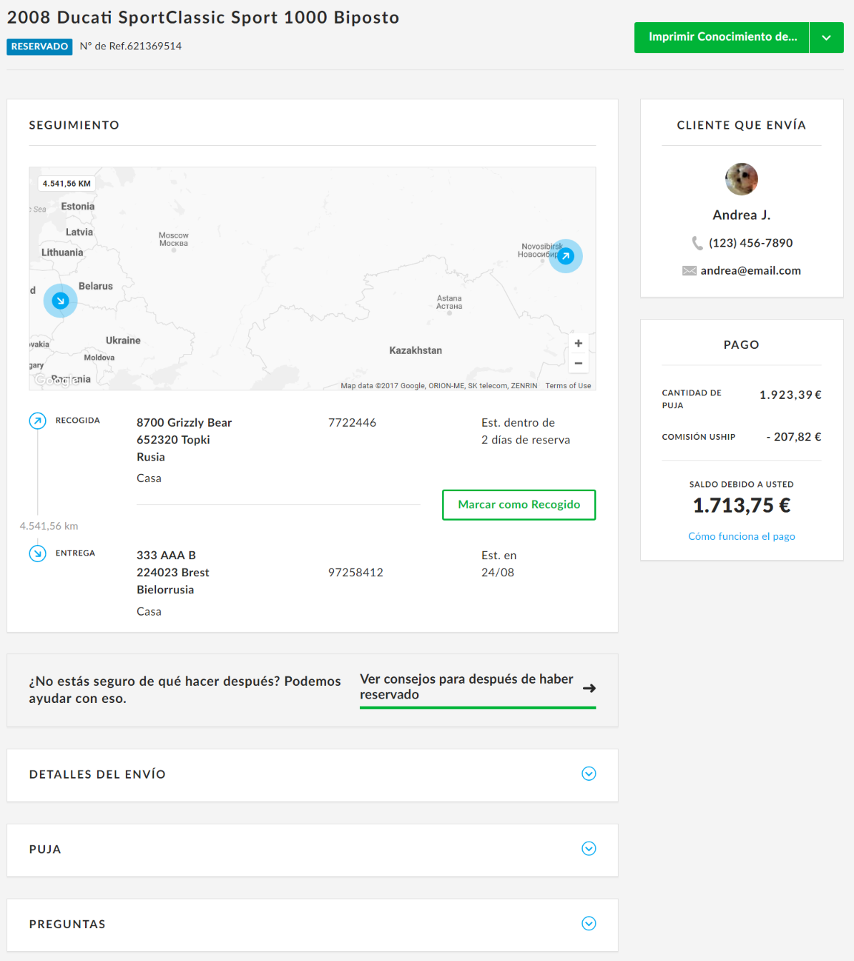The height and width of the screenshot is (961, 854).
Task: Zoom out the map with minus button
Action: tap(578, 363)
